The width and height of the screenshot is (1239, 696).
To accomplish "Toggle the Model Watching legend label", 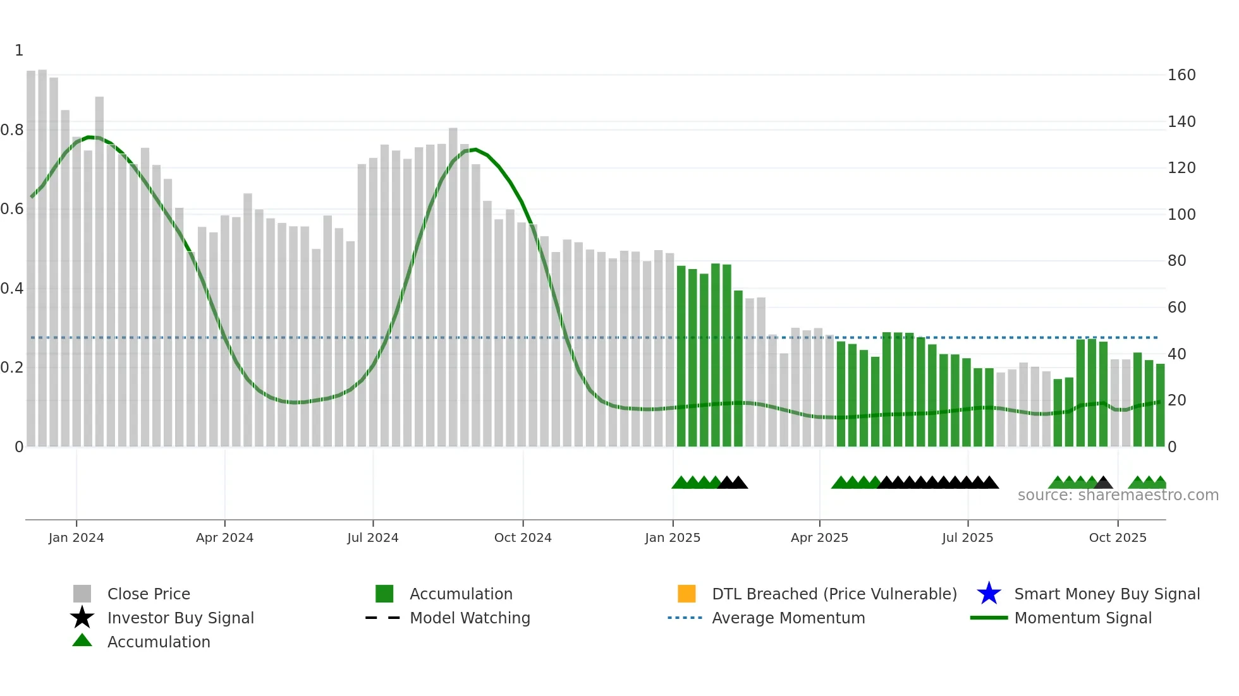I will [x=470, y=618].
